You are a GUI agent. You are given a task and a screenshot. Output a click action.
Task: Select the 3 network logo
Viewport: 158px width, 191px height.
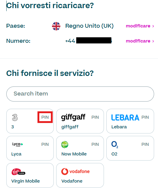click(x=15, y=117)
